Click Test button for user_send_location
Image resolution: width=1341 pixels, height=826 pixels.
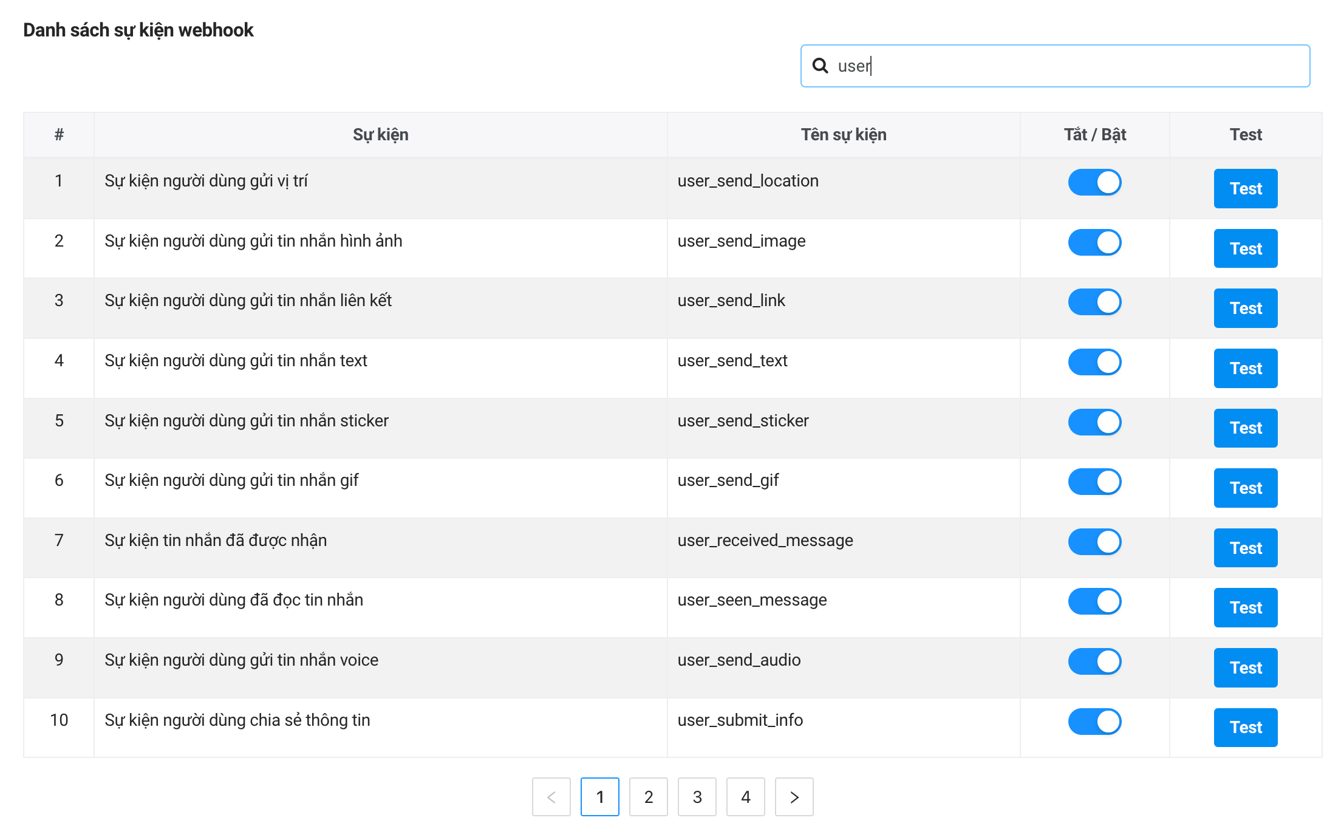coord(1245,188)
